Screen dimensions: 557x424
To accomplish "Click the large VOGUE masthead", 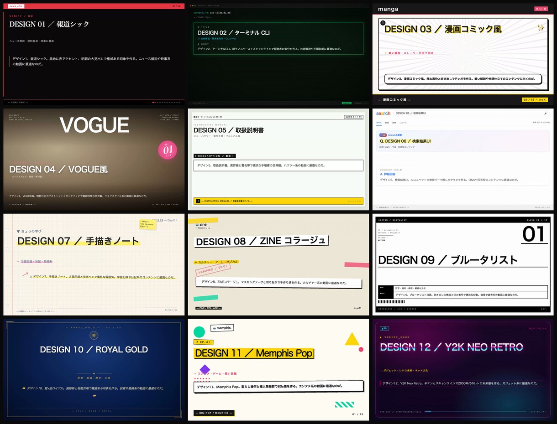I will (94, 125).
